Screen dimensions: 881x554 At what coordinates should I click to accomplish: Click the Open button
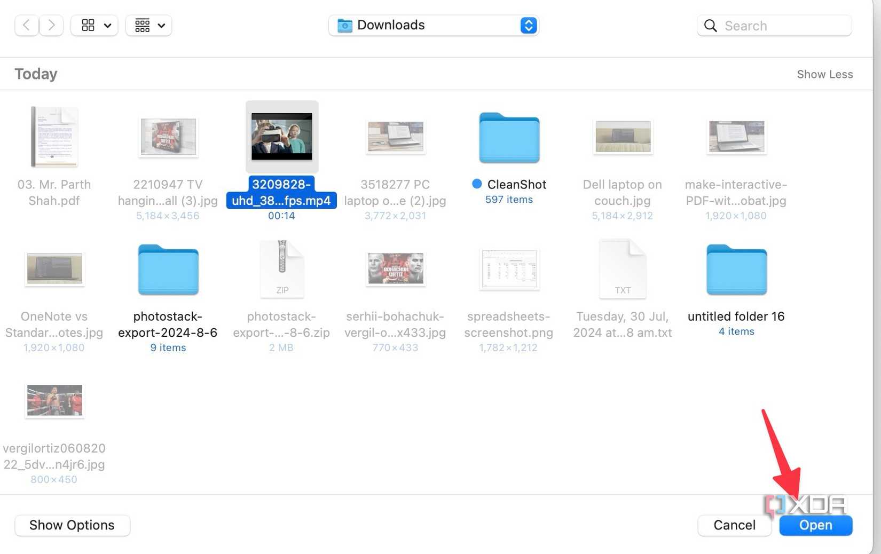[x=815, y=525]
